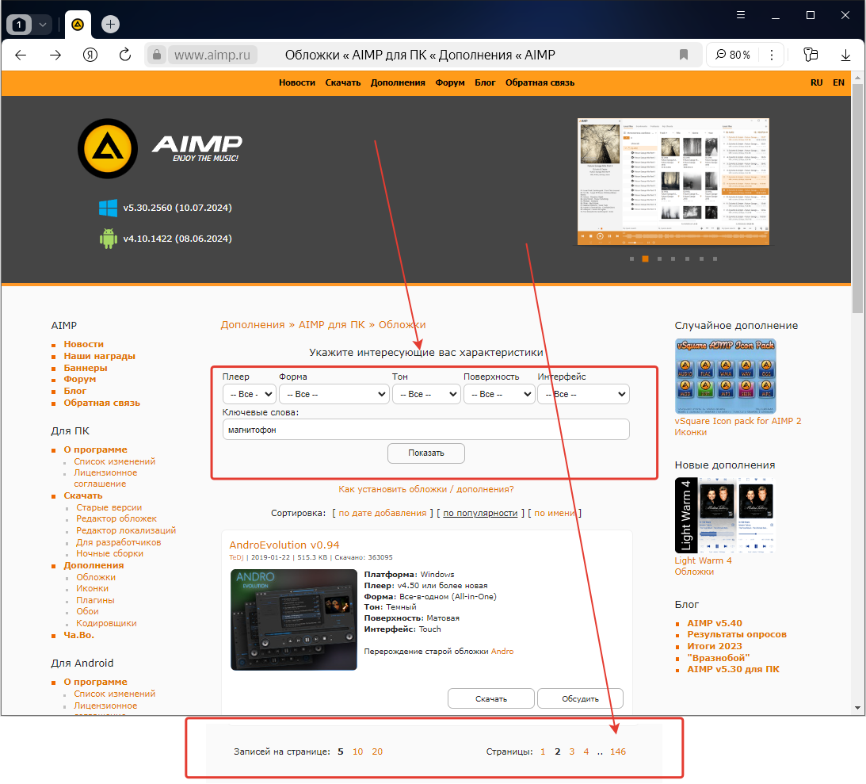Screen dimensions: 866x784
Task: Expand tab list chevron
Action: point(43,25)
